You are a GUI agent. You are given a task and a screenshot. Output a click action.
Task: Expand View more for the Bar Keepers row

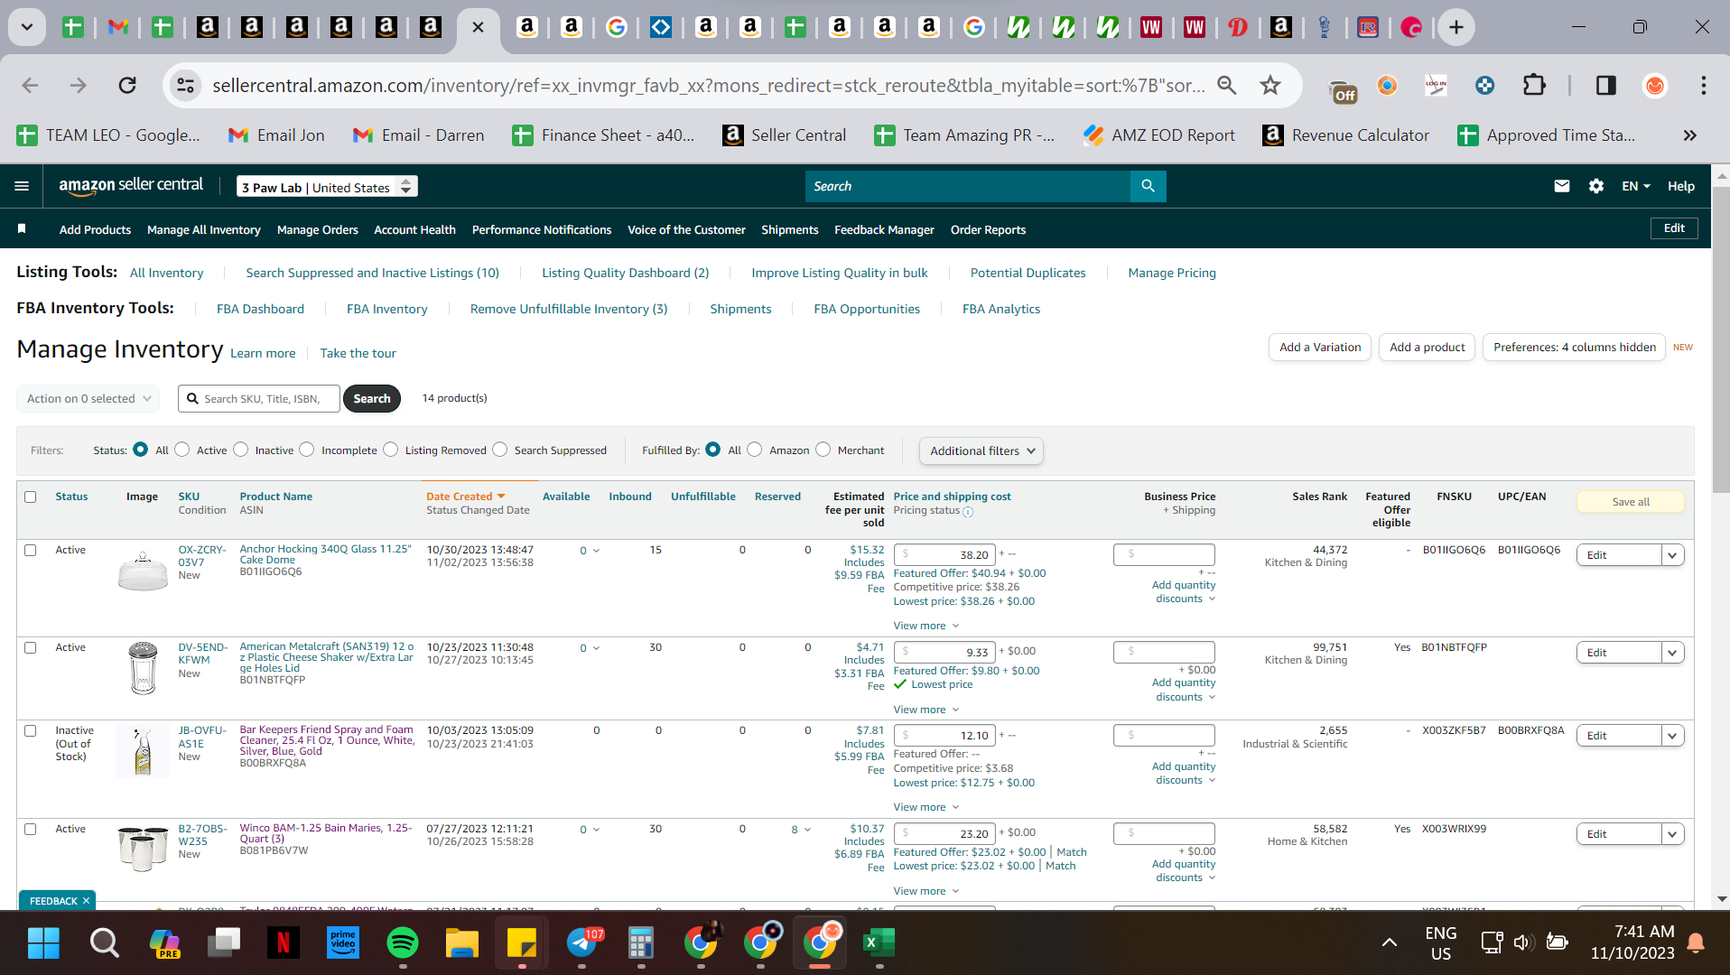[x=926, y=807]
